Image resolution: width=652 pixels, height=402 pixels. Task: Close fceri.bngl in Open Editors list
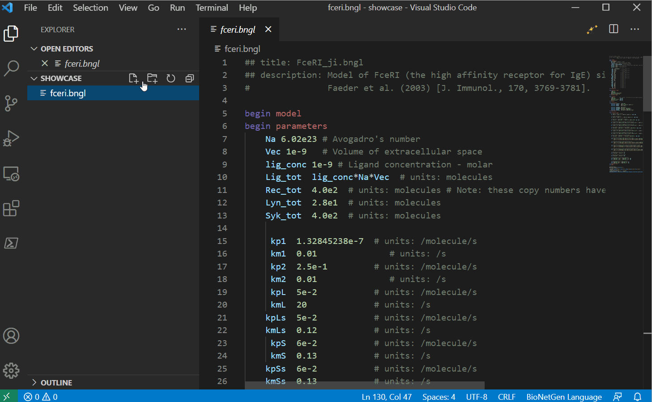coord(45,63)
